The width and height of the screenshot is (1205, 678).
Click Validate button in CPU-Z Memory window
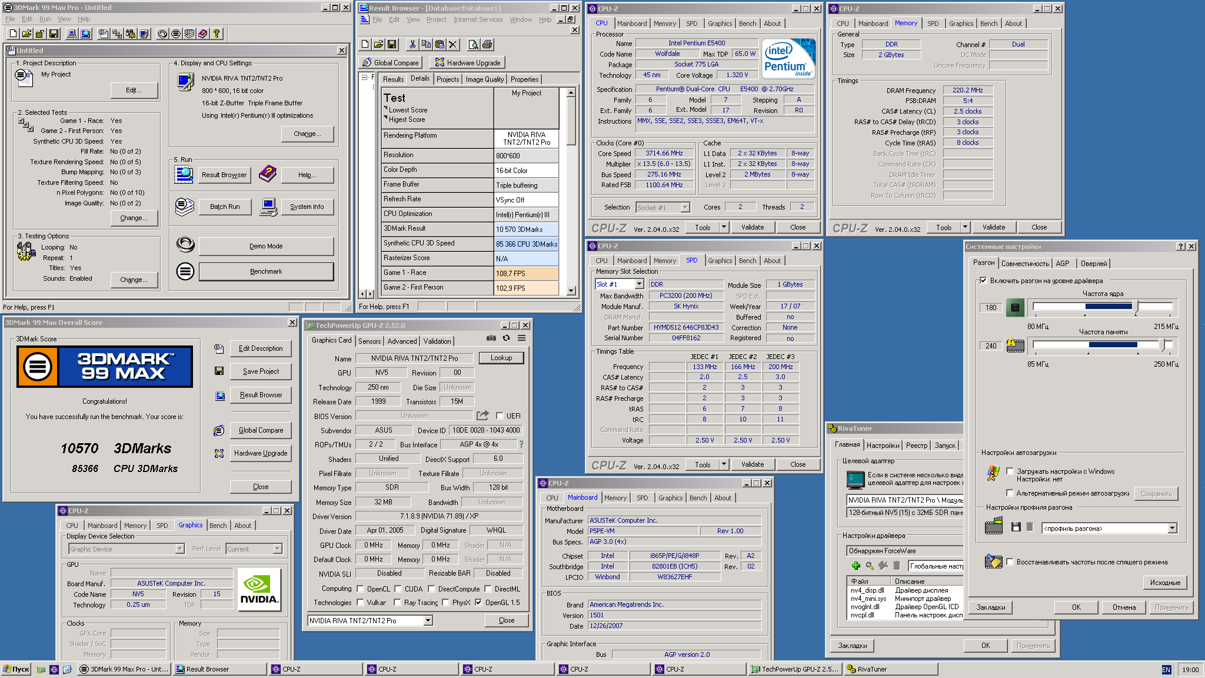coord(994,227)
